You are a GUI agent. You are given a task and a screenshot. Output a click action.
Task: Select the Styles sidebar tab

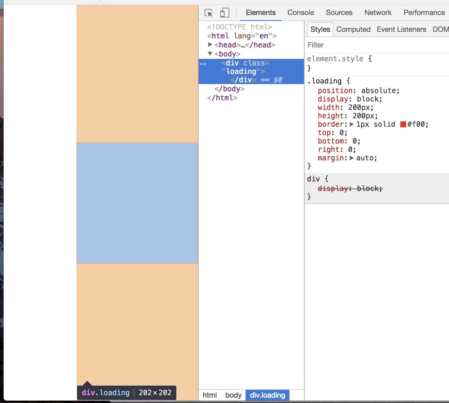(320, 29)
